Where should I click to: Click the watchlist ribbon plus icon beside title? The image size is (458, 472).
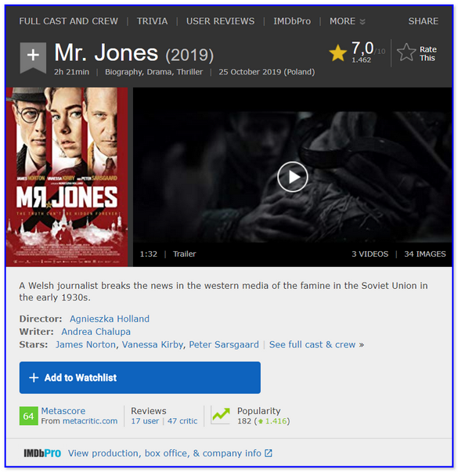click(33, 57)
